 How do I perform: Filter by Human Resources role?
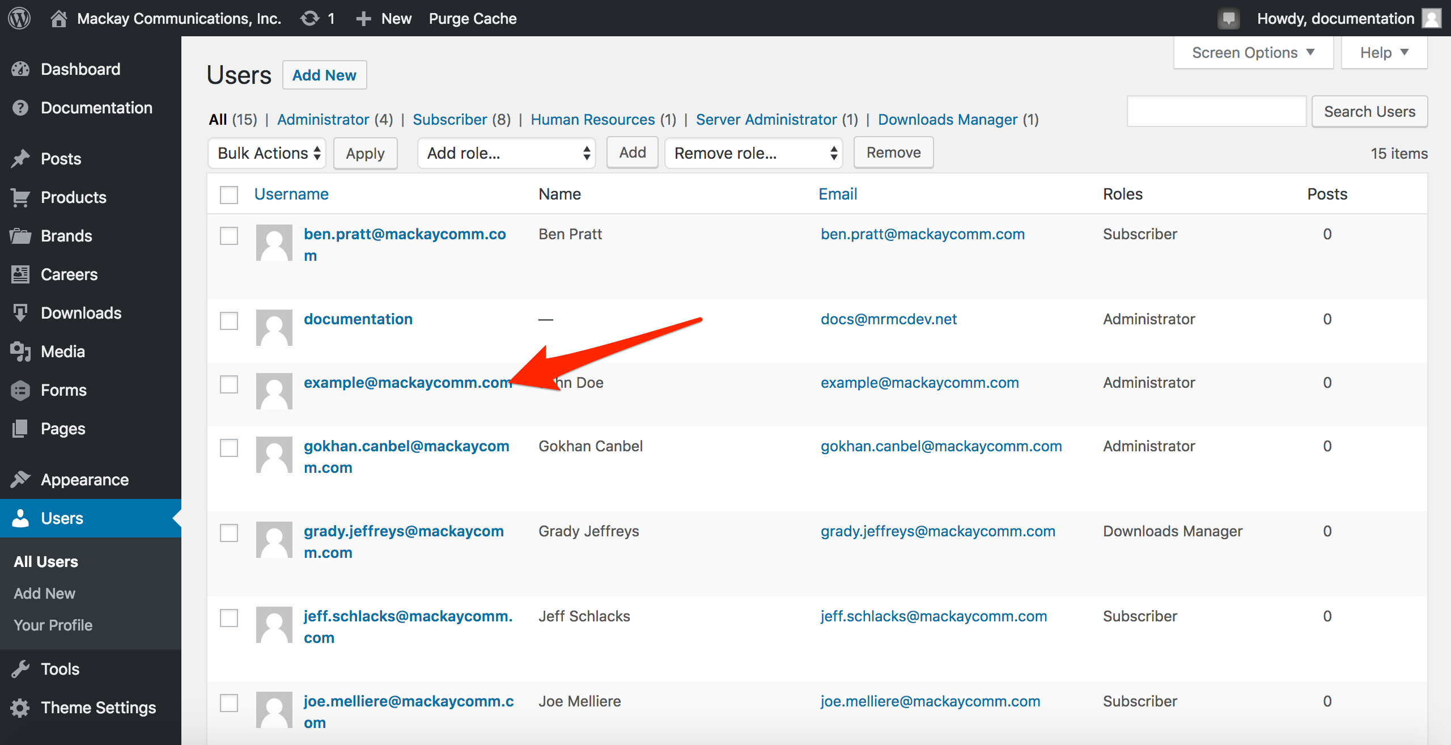click(593, 120)
